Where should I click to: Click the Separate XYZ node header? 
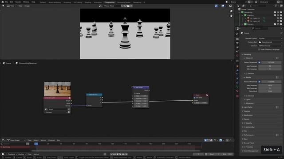click(x=94, y=95)
